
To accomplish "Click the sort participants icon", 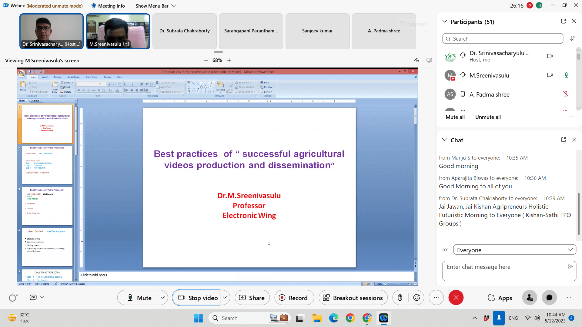I will pyautogui.click(x=572, y=38).
